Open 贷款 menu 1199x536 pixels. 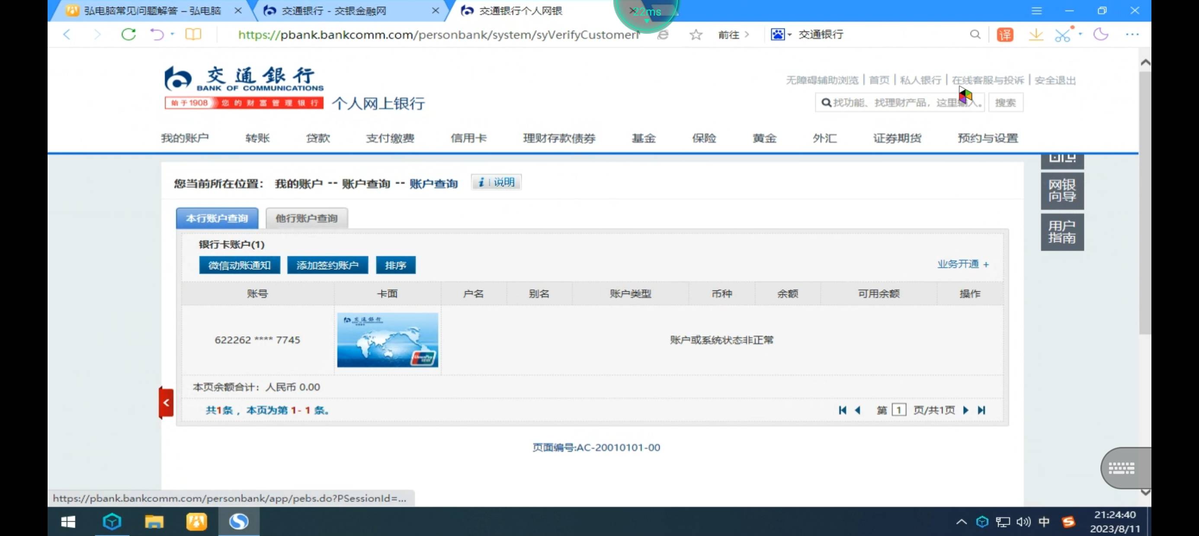(x=318, y=138)
